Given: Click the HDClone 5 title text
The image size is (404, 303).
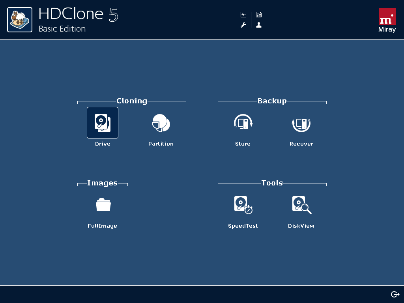Looking at the screenshot, I should 79,14.
